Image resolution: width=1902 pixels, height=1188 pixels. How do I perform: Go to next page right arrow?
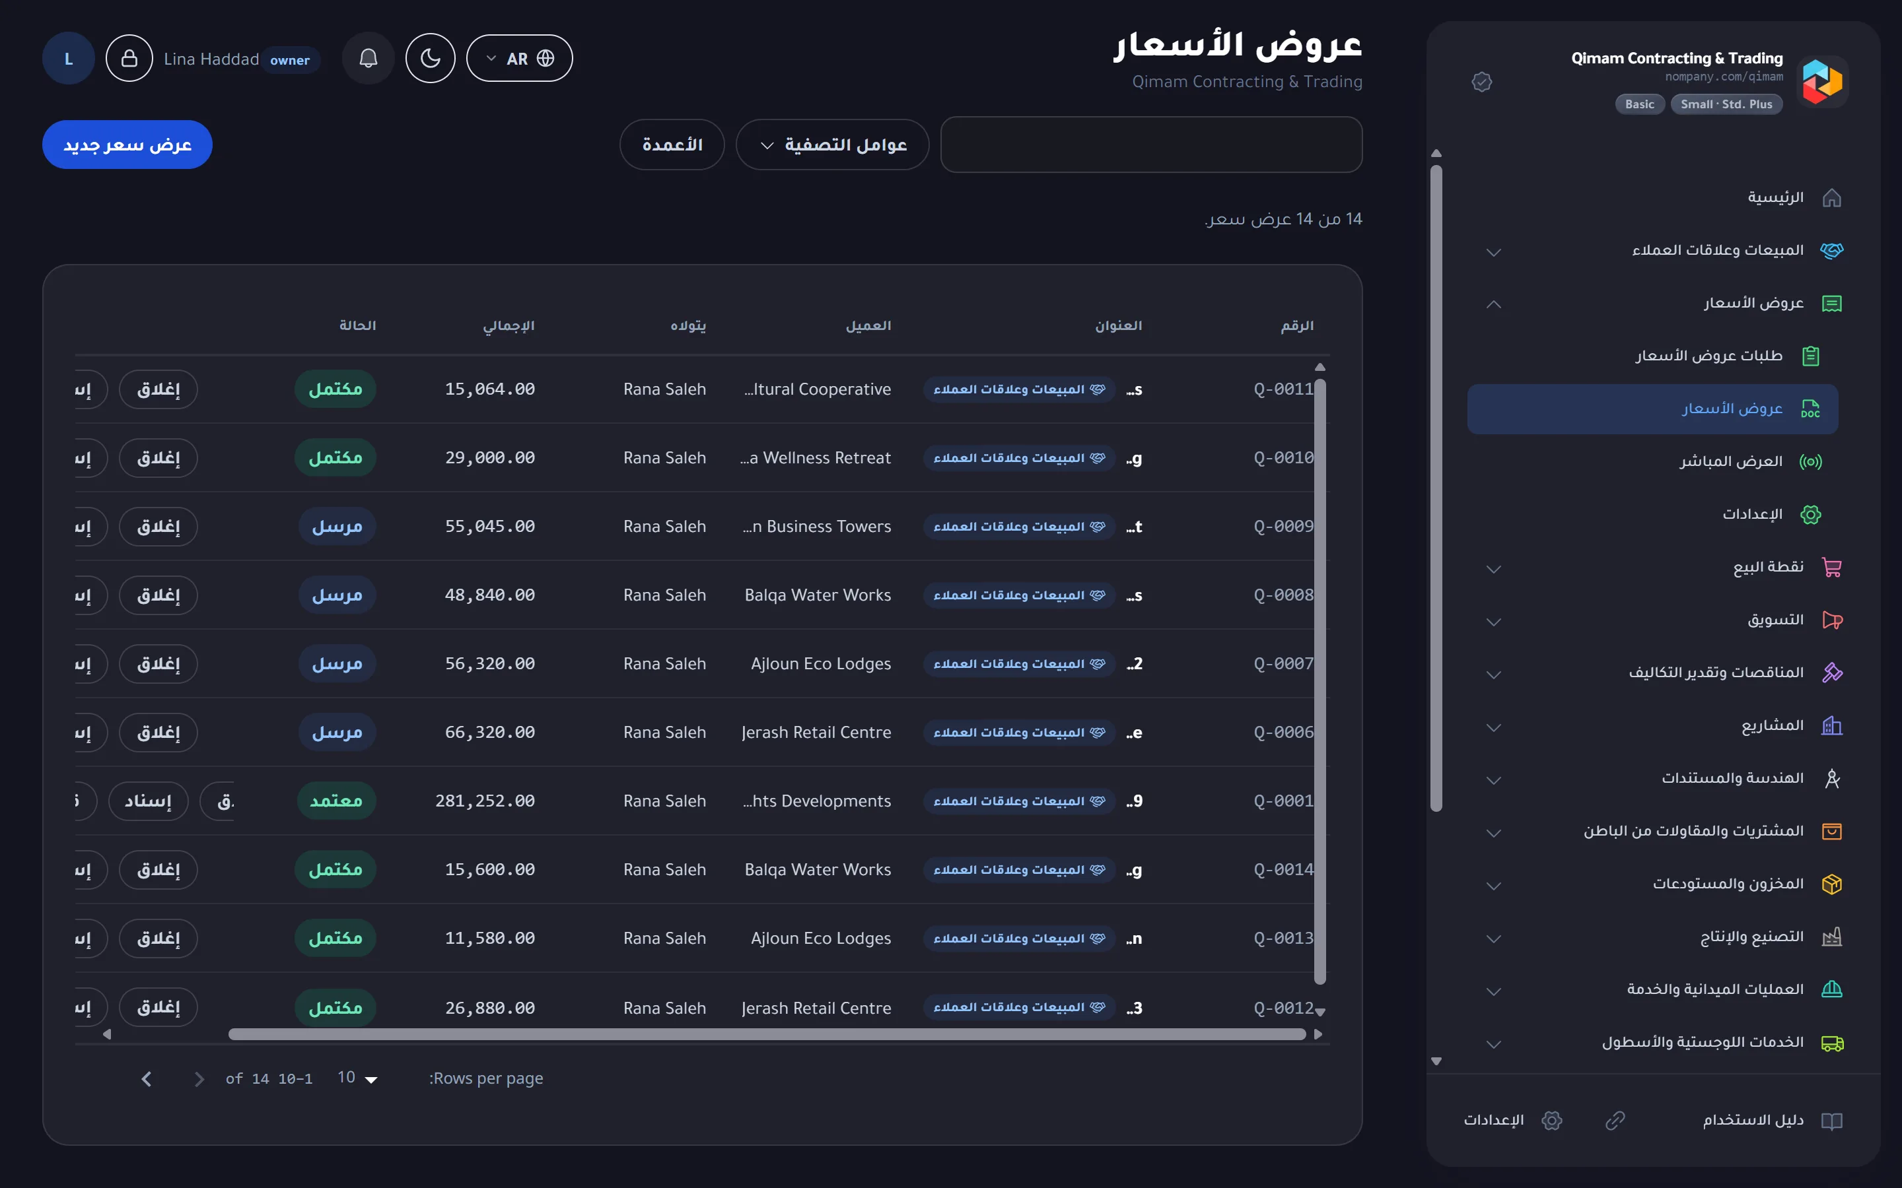pyautogui.click(x=199, y=1079)
